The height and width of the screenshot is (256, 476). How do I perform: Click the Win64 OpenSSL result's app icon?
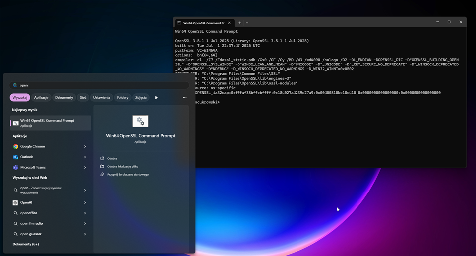[x=15, y=123]
